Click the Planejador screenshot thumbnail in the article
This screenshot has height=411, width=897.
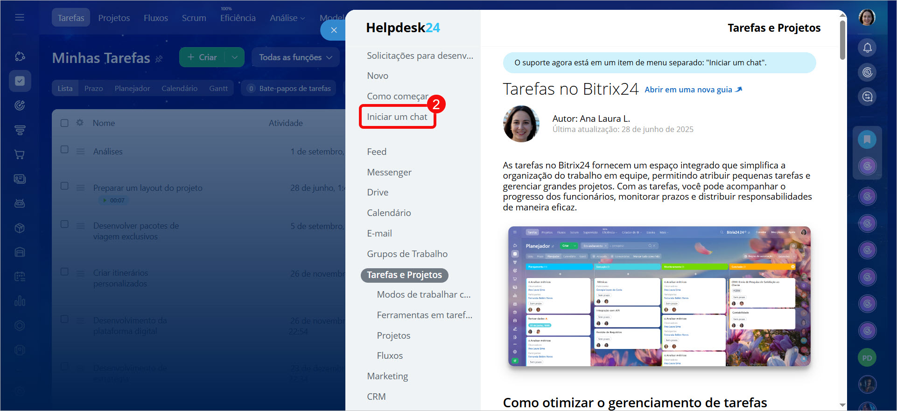(659, 296)
